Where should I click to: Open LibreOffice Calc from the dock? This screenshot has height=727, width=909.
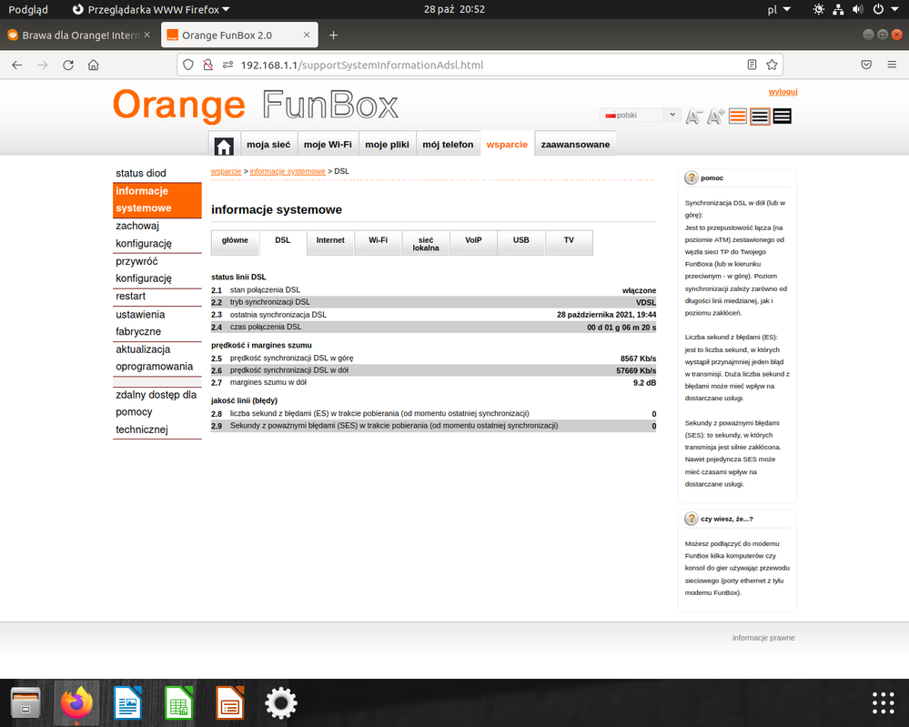coord(179,702)
